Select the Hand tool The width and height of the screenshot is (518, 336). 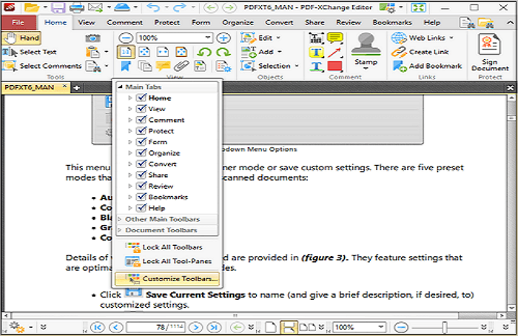coord(22,38)
